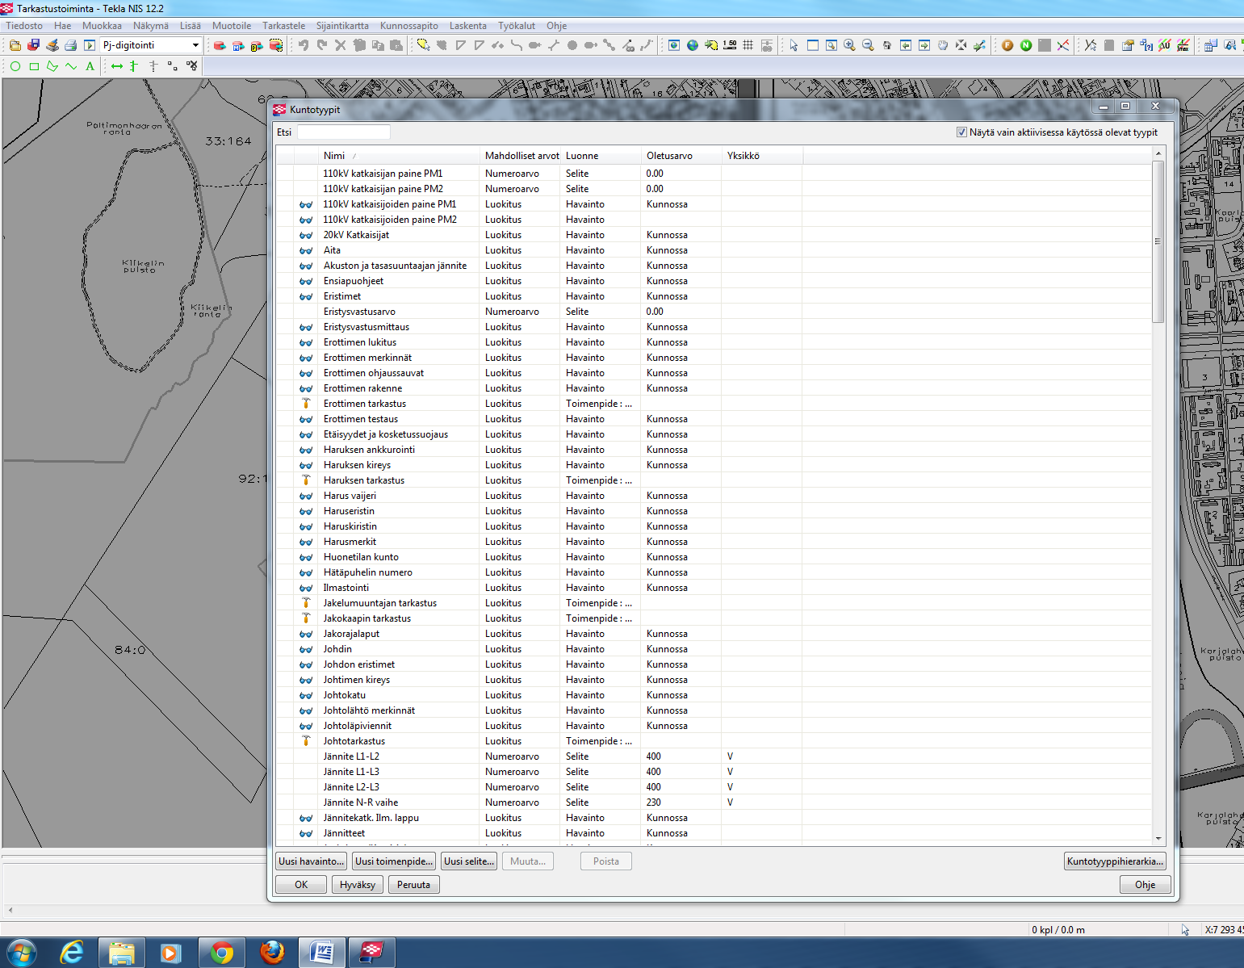The height and width of the screenshot is (968, 1244).
Task: Open the Kunnossapito menu
Action: (x=409, y=26)
